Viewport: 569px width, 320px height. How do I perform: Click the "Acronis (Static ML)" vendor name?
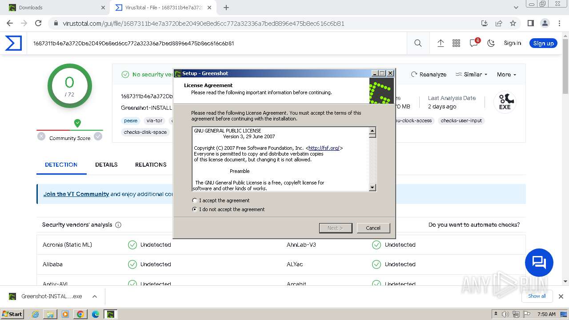click(x=67, y=244)
